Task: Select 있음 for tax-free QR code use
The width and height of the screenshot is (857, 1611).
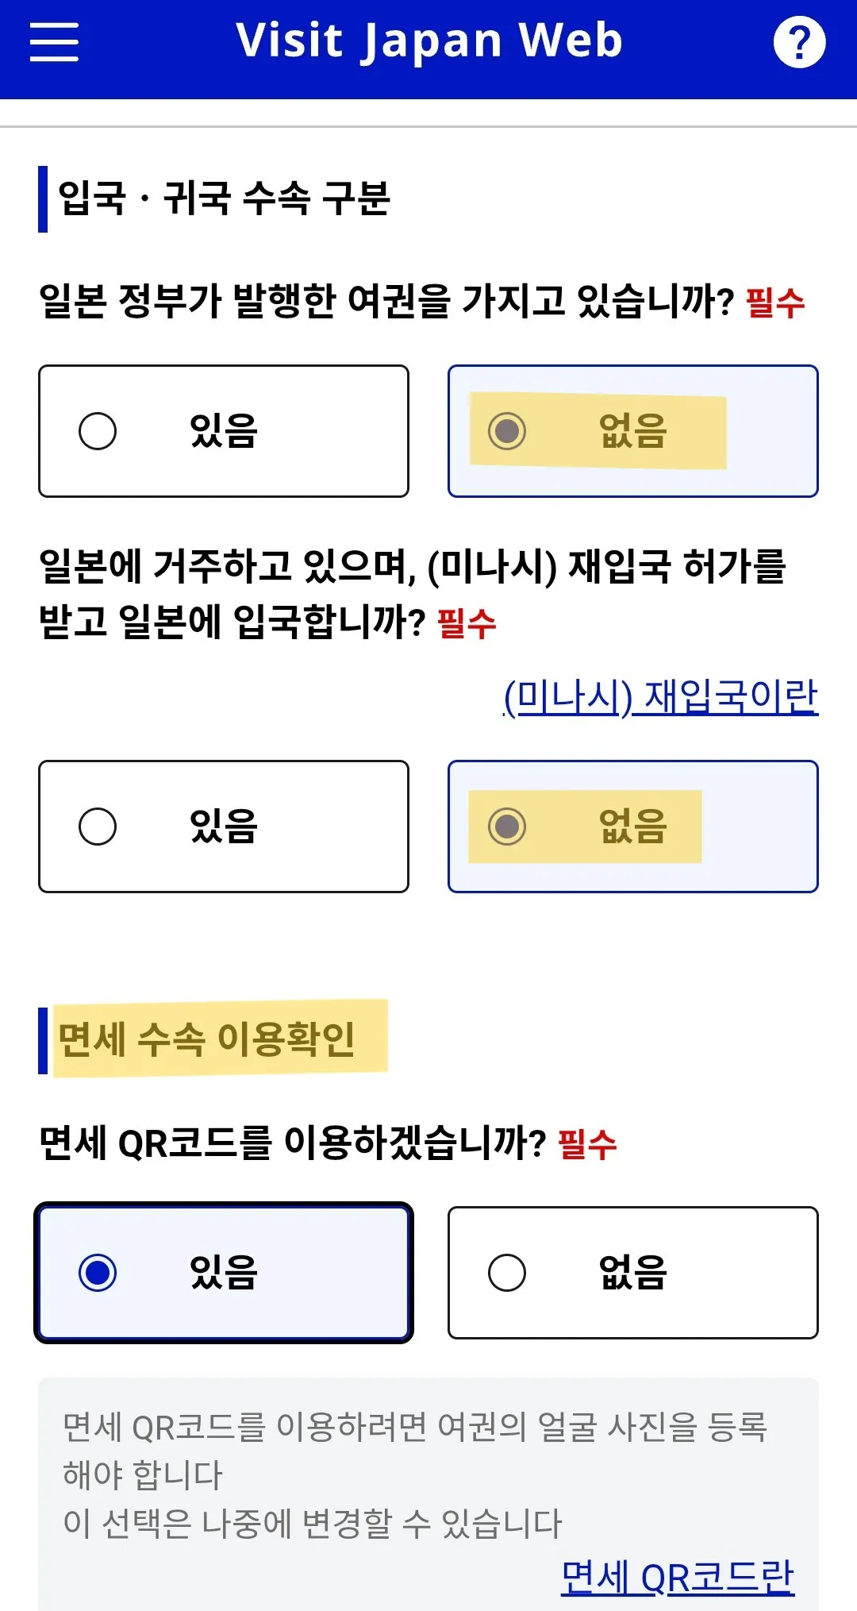Action: click(x=224, y=1273)
